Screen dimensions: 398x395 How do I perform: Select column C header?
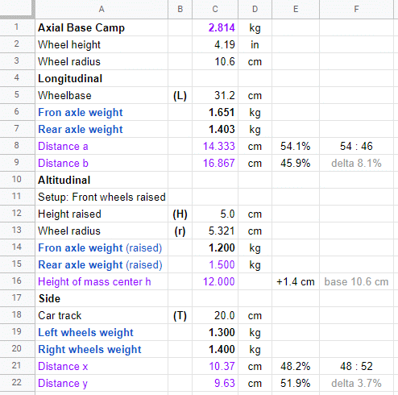tap(215, 9)
